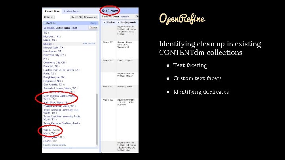This screenshot has height=160, width=285.
Task: Click the Remove All button
Action: [91, 17]
